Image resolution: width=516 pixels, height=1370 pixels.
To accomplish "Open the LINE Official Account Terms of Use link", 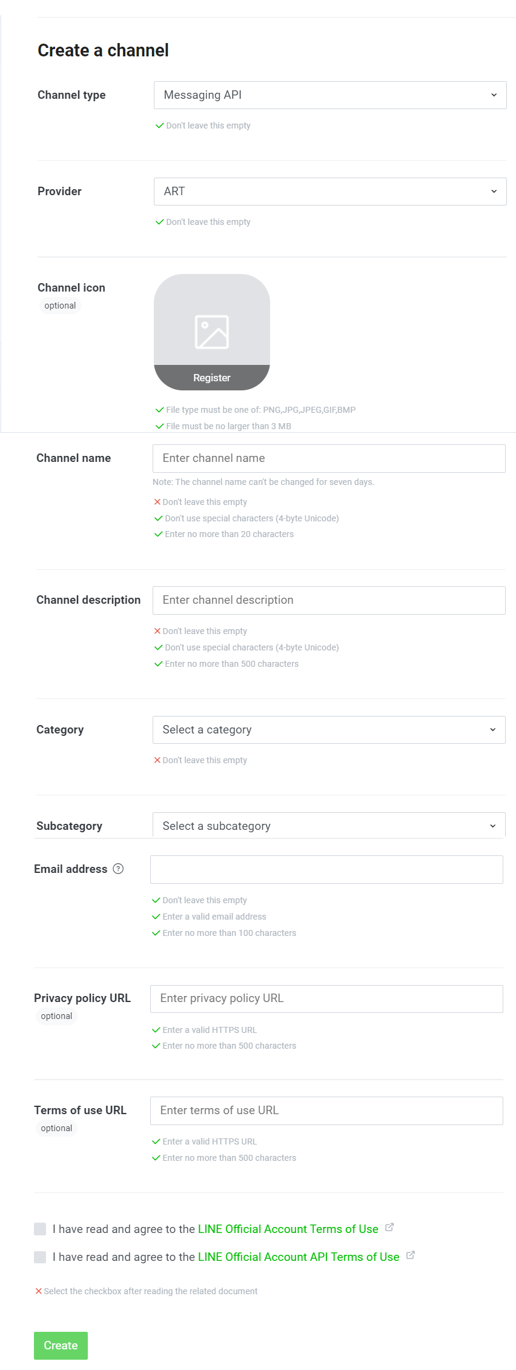I will [288, 1229].
